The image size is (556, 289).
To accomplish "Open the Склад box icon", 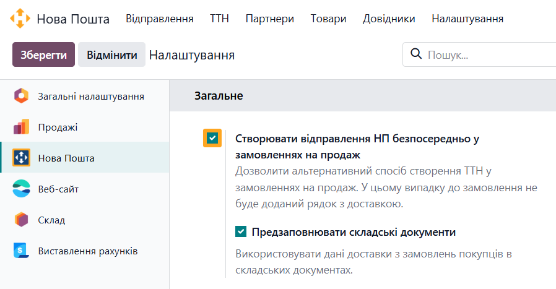I will (x=21, y=220).
